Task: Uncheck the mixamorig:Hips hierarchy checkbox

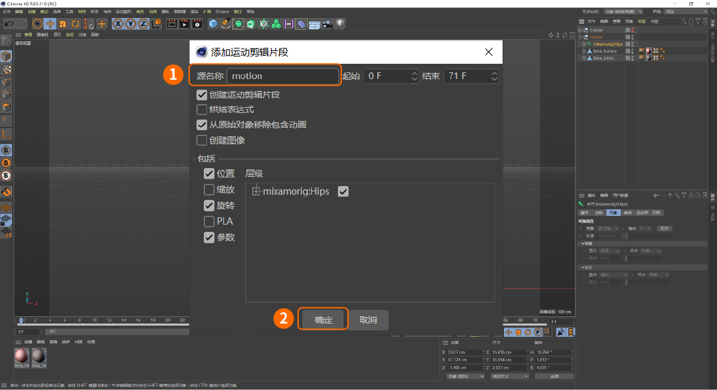Action: click(343, 191)
